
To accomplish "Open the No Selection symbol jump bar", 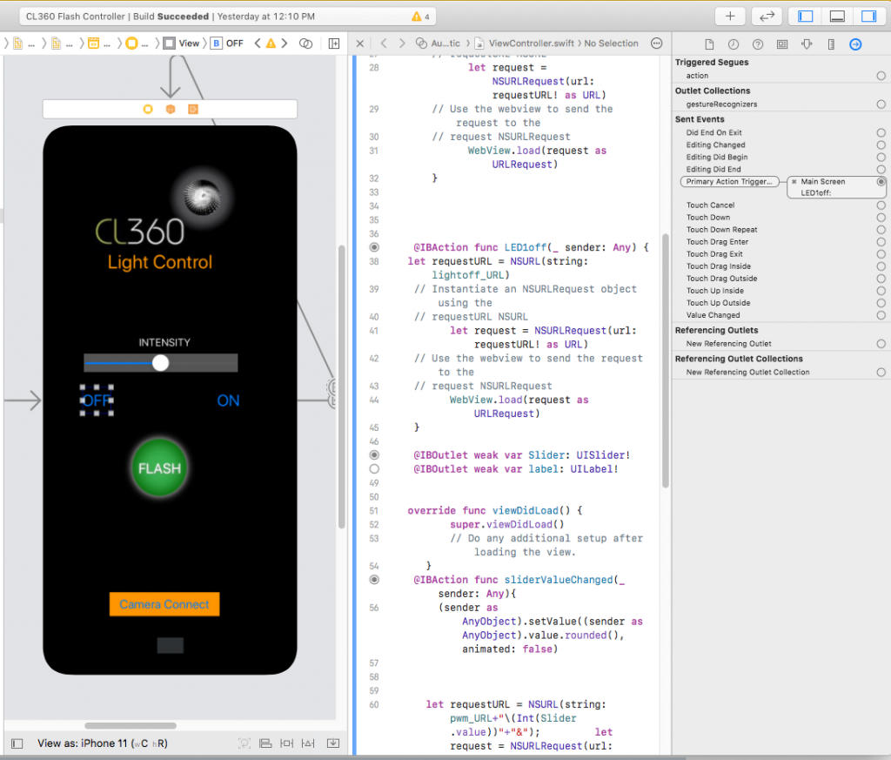I will [612, 44].
